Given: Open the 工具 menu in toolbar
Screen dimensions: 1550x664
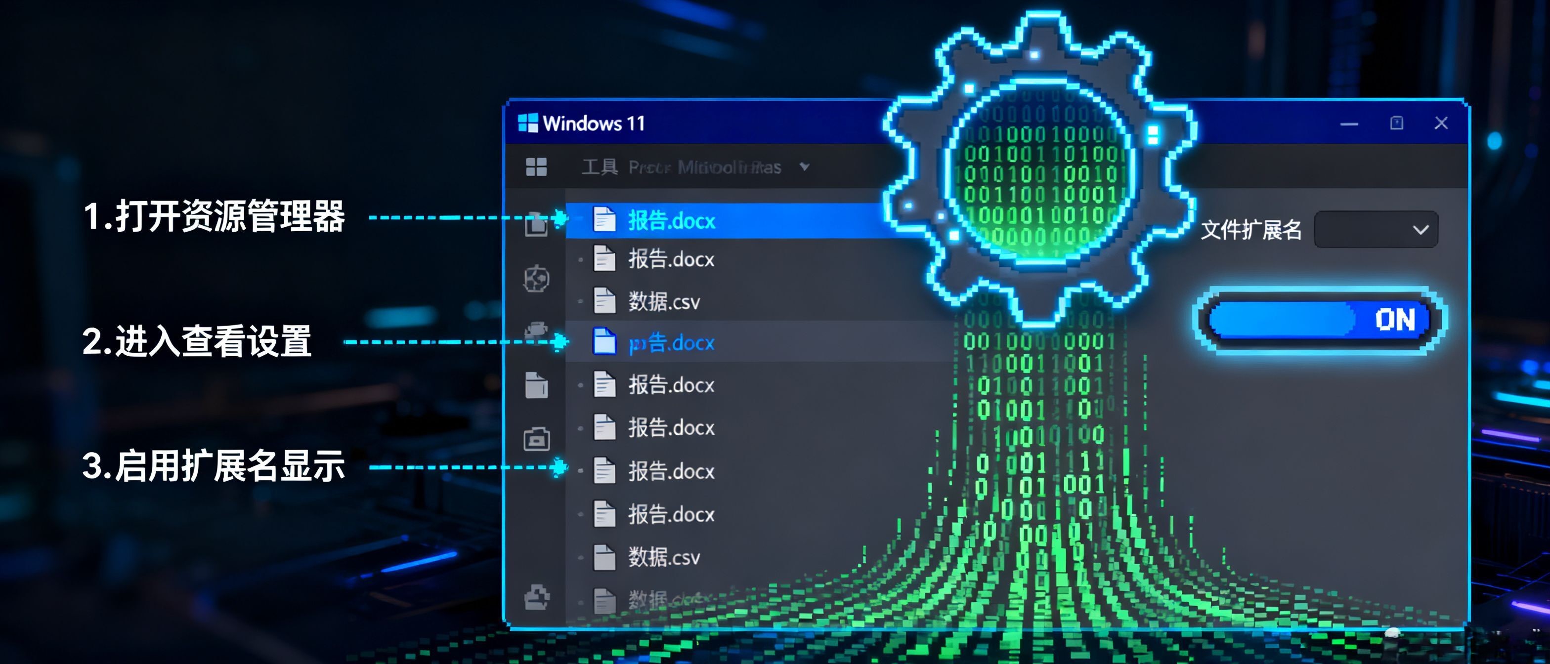Looking at the screenshot, I should tap(600, 166).
